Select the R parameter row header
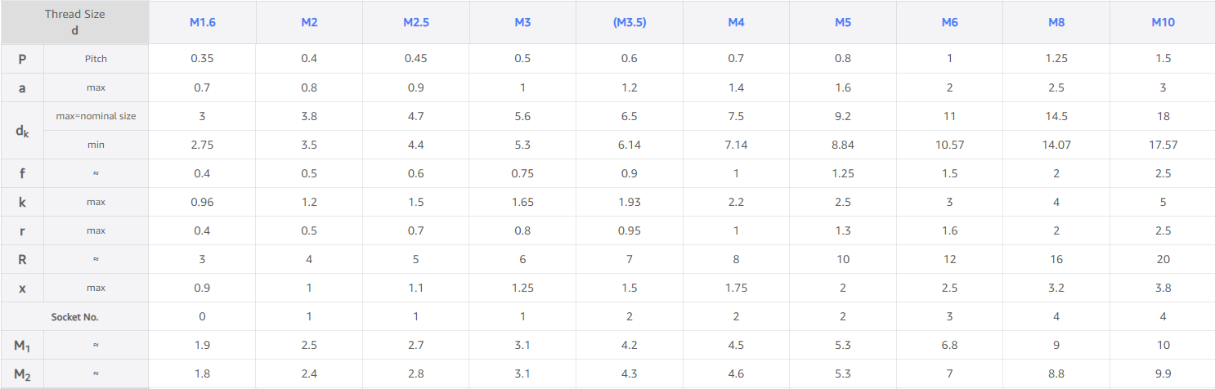This screenshot has width=1215, height=389. pyautogui.click(x=22, y=259)
